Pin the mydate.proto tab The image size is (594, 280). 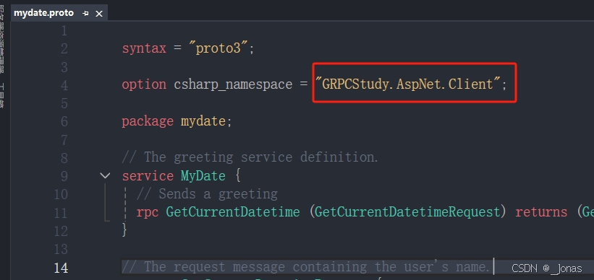click(x=85, y=13)
